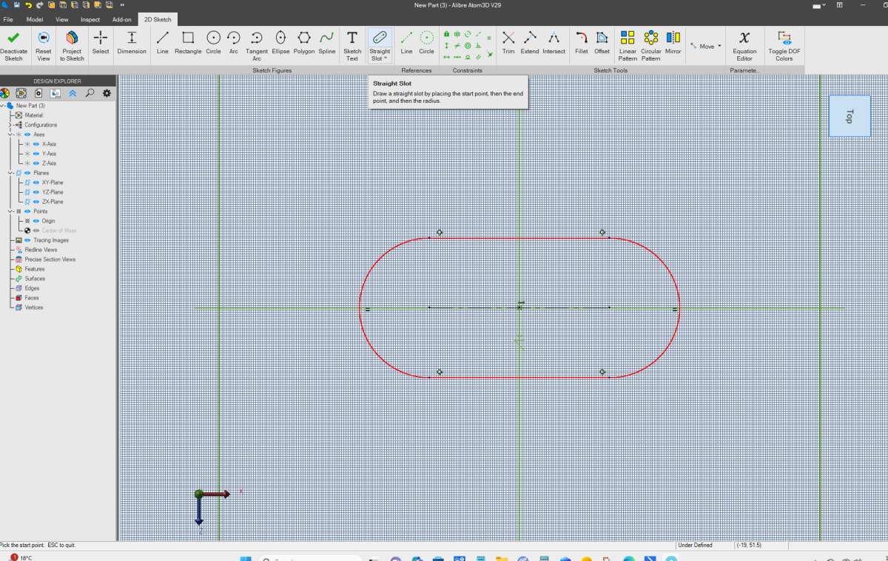Toggle visibility eye for Tracing Images
The image size is (888, 561).
(x=27, y=240)
